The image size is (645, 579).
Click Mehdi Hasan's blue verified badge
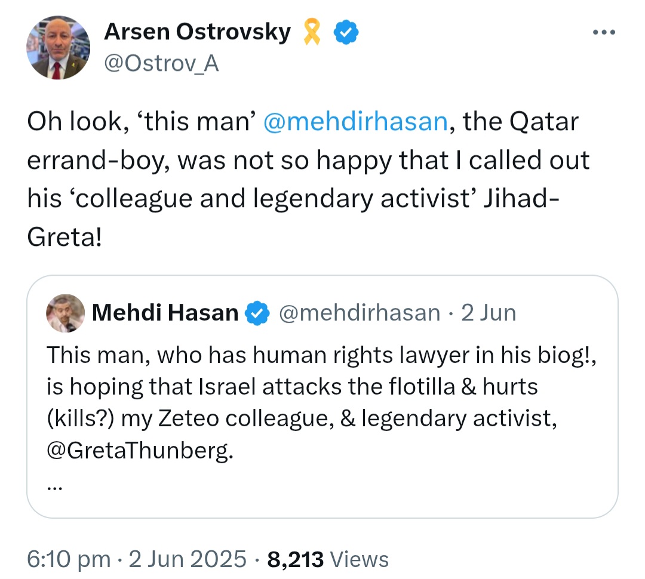[257, 313]
